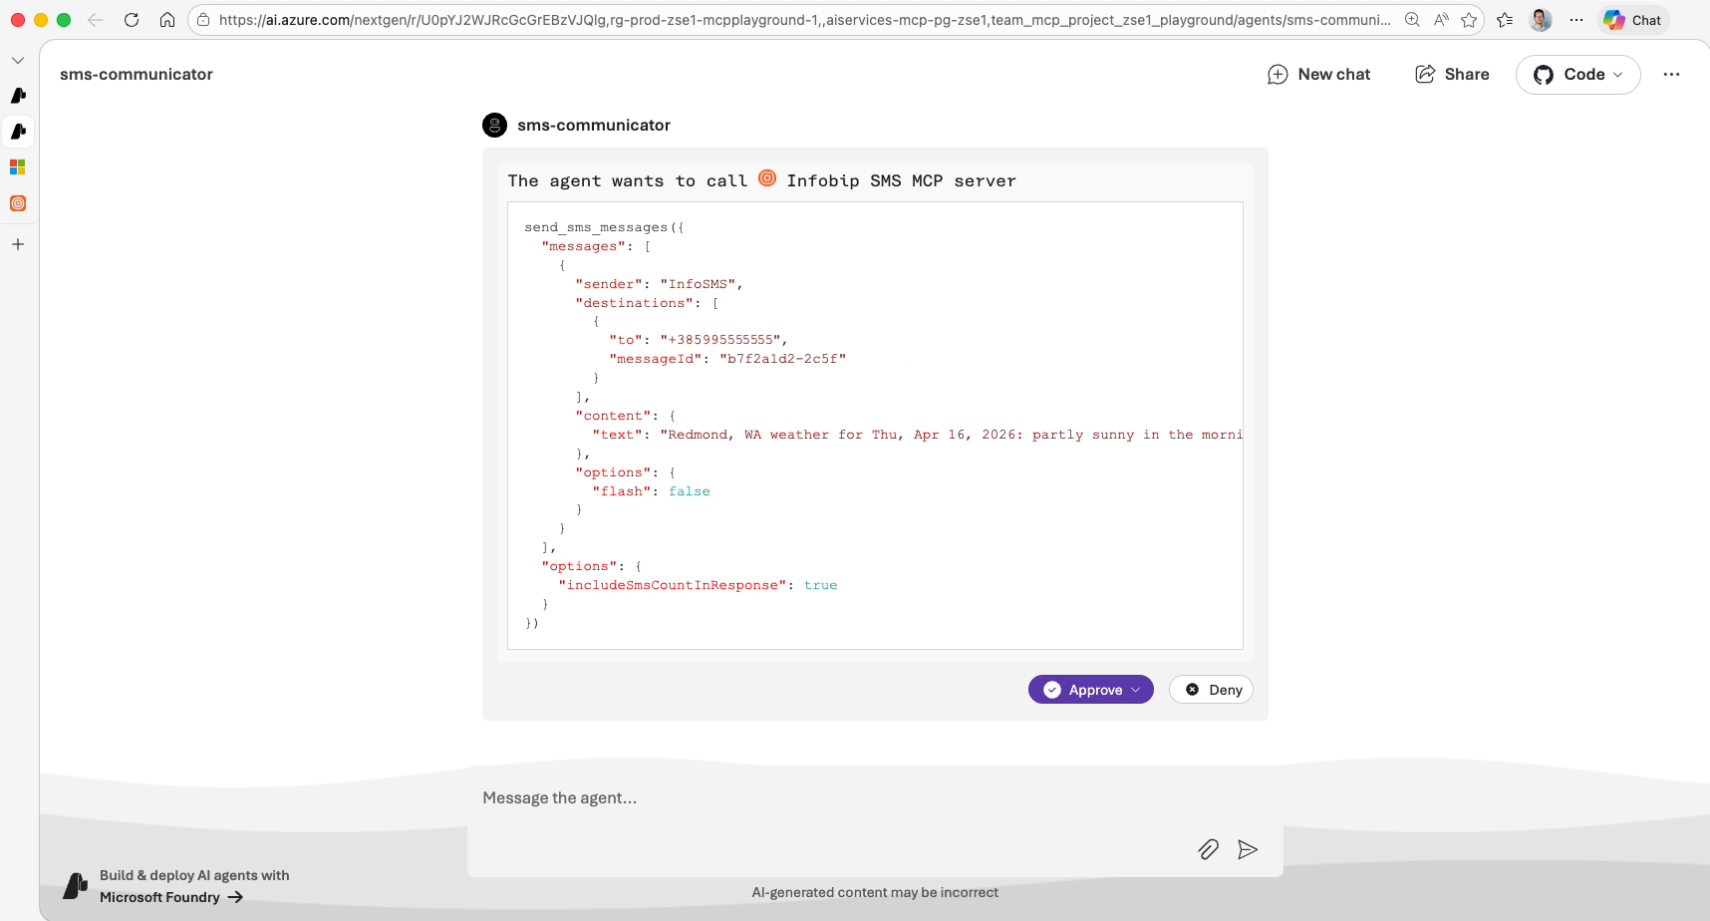This screenshot has height=921, width=1710.
Task: Click the browser back arrow
Action: click(x=96, y=20)
